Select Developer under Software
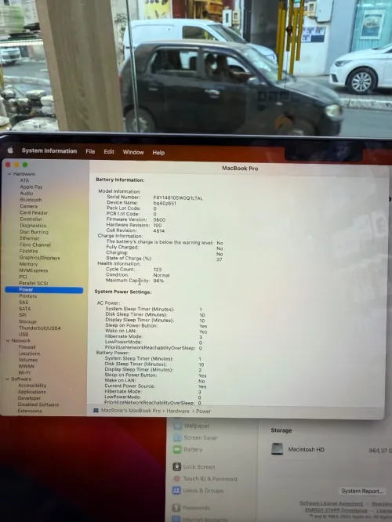392x522 pixels. click(29, 398)
